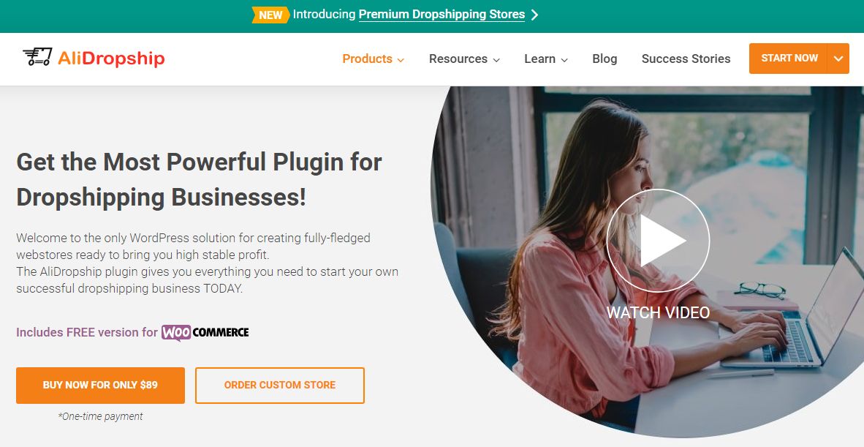The image size is (864, 447).
Task: Click the ORDER CUSTOM STORE button
Action: coord(280,386)
